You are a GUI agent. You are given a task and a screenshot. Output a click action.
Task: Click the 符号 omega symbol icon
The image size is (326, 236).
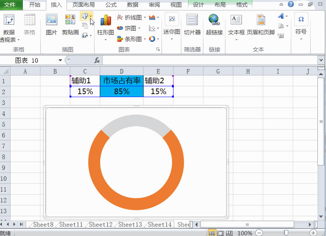pyautogui.click(x=301, y=19)
